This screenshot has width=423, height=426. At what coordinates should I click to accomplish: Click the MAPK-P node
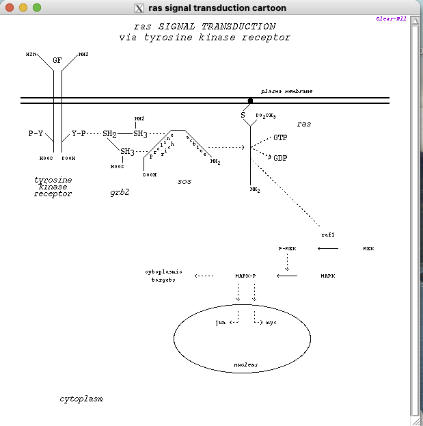(x=245, y=276)
